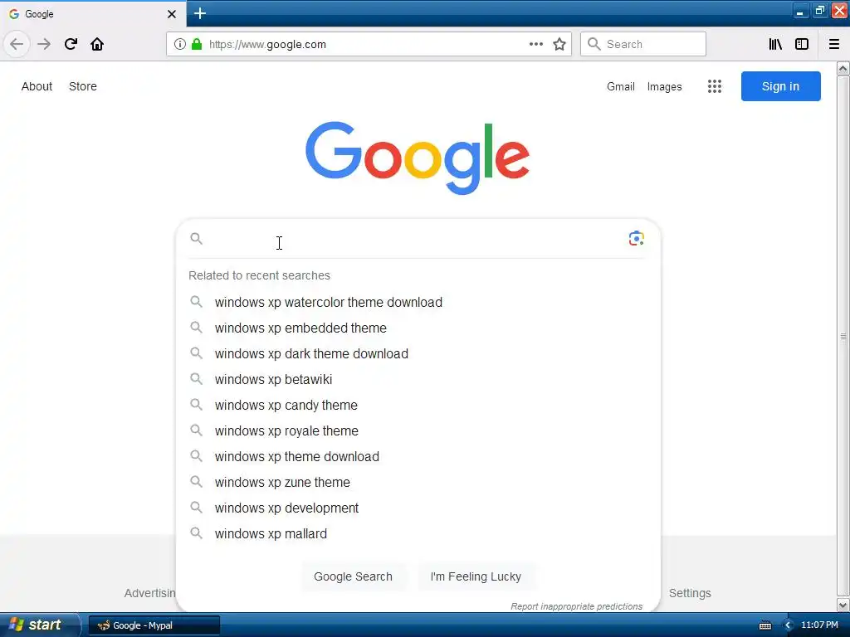The image size is (850, 637).
Task: Open the browser hamburger menu
Action: [x=834, y=44]
